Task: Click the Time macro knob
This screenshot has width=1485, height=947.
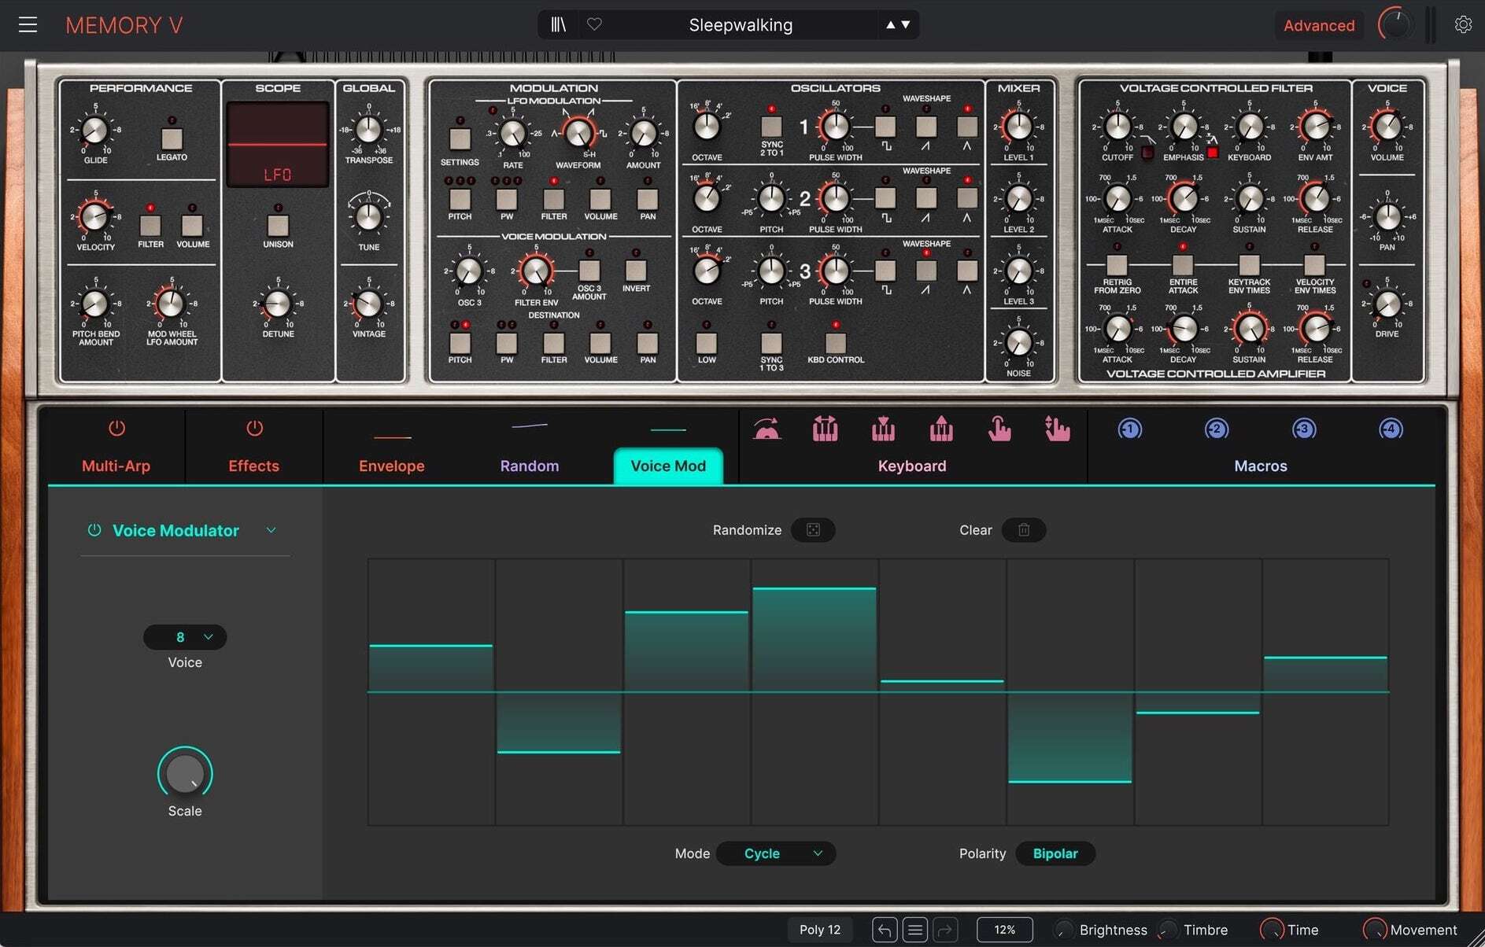Action: point(1272,930)
